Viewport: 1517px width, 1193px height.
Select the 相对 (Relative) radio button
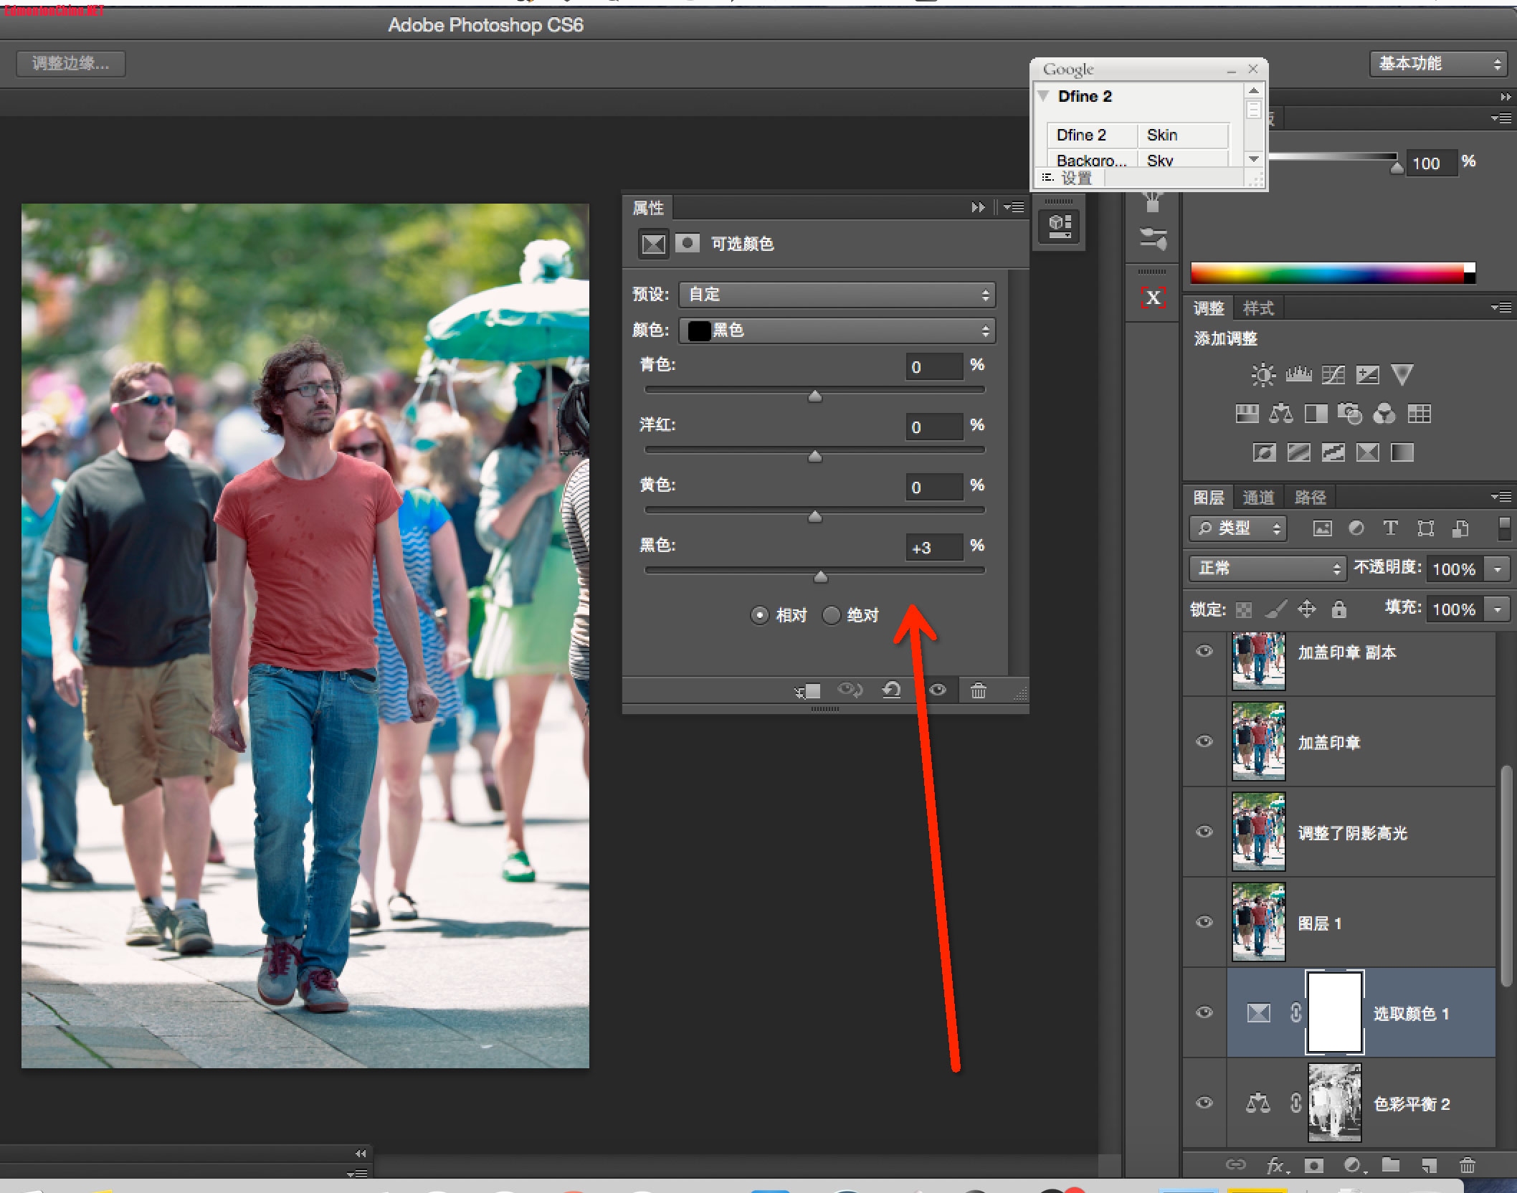point(759,615)
